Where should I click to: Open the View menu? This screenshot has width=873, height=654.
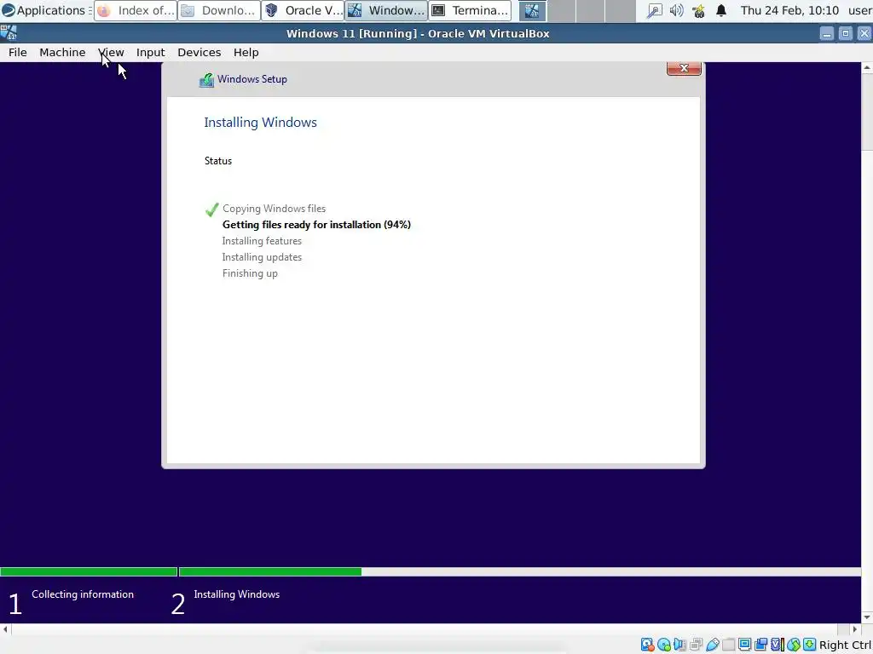pos(111,52)
